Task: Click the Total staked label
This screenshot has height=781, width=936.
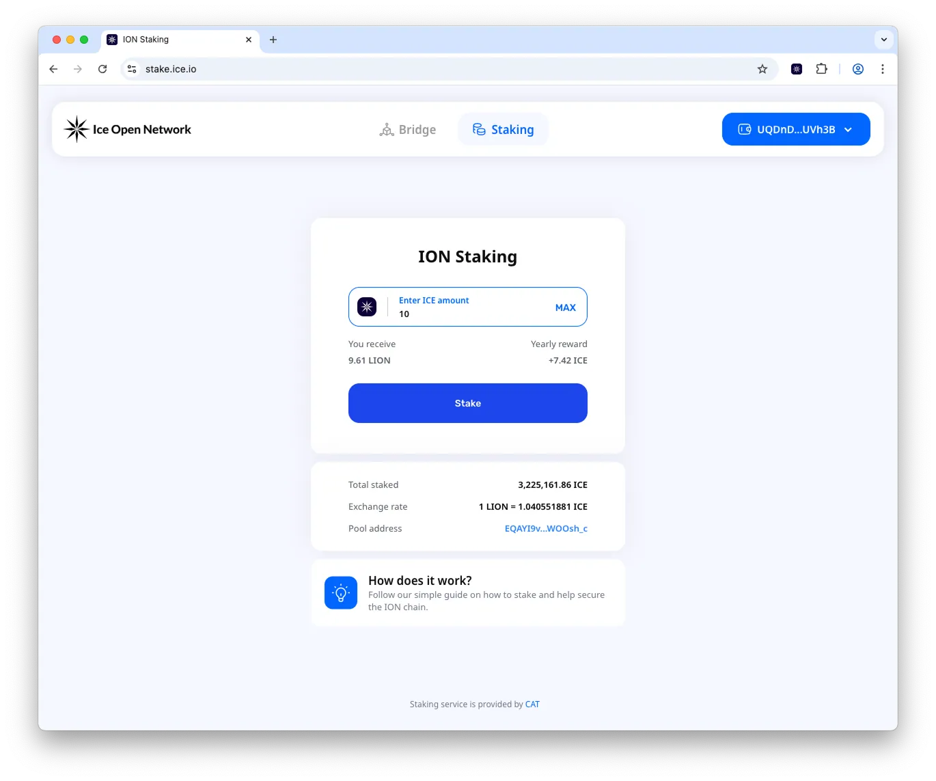Action: [373, 484]
